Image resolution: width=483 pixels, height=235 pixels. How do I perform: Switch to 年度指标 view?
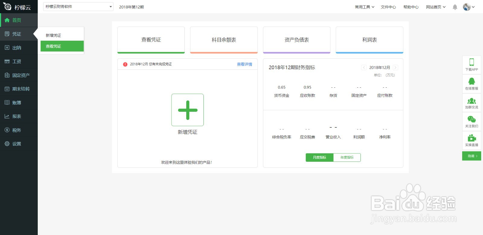pos(347,157)
